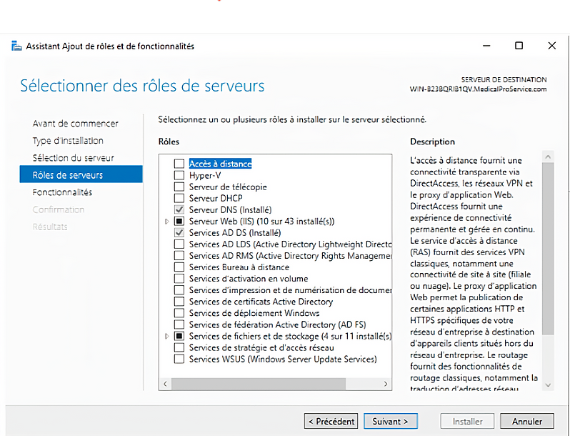The image size is (570, 436).
Task: Check Services d'impression et de numérisation
Action: pos(179,289)
